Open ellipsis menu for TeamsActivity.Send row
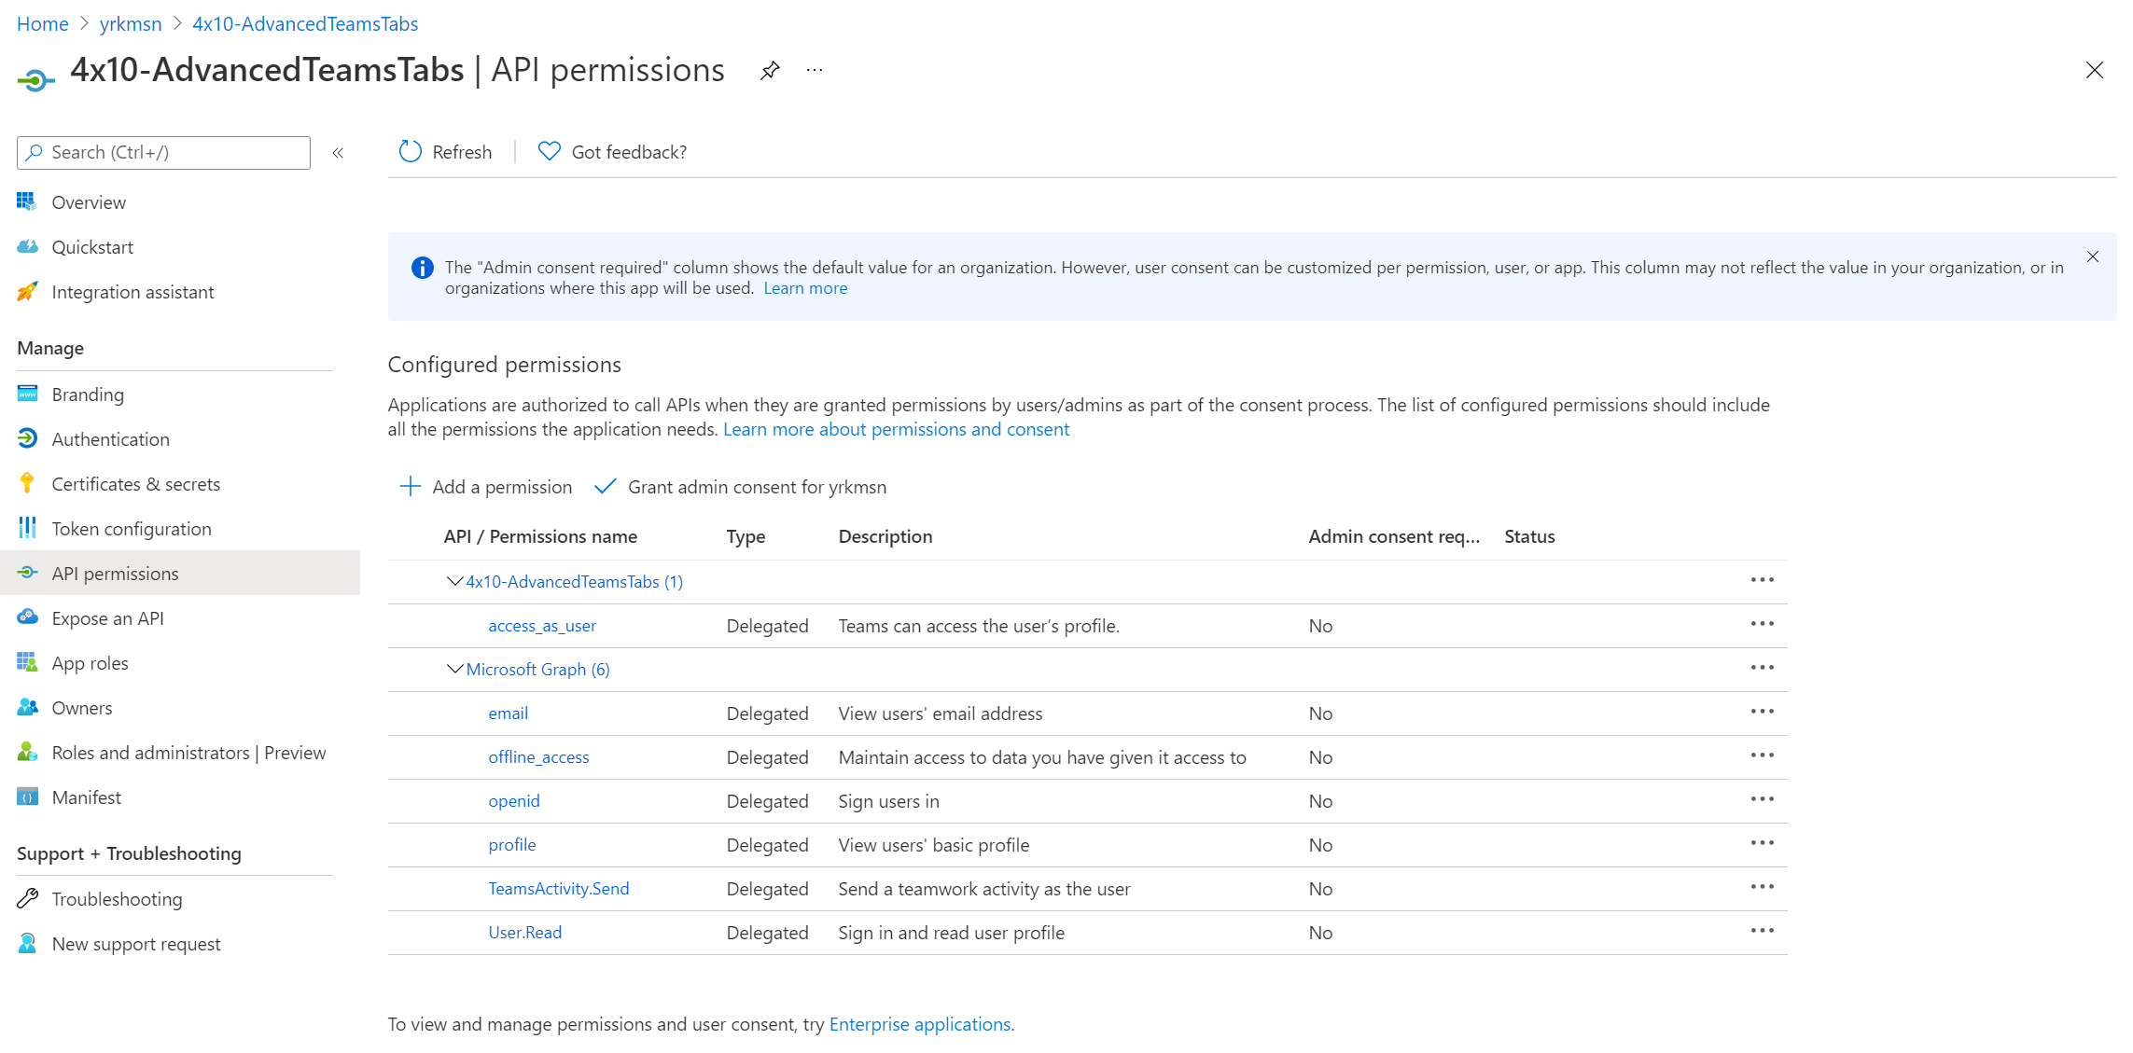2133x1053 pixels. 1762,887
